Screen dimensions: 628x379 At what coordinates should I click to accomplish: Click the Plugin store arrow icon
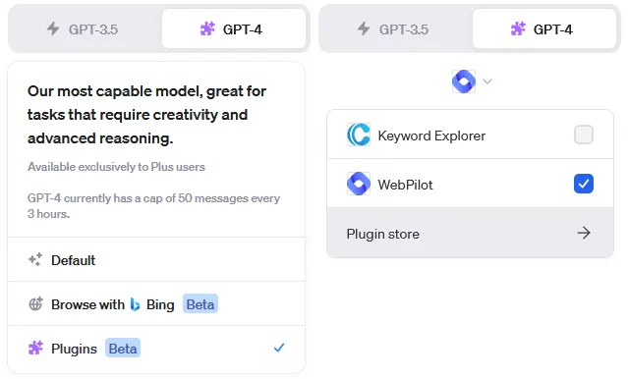pos(584,233)
